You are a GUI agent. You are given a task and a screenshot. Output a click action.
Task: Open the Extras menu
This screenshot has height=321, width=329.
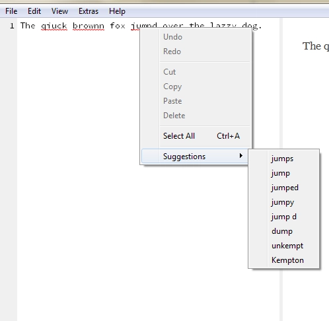click(x=89, y=11)
